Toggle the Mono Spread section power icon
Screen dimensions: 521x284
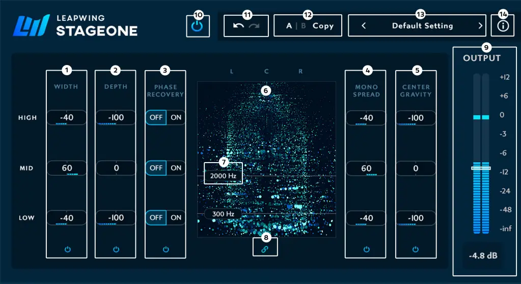tap(366, 249)
